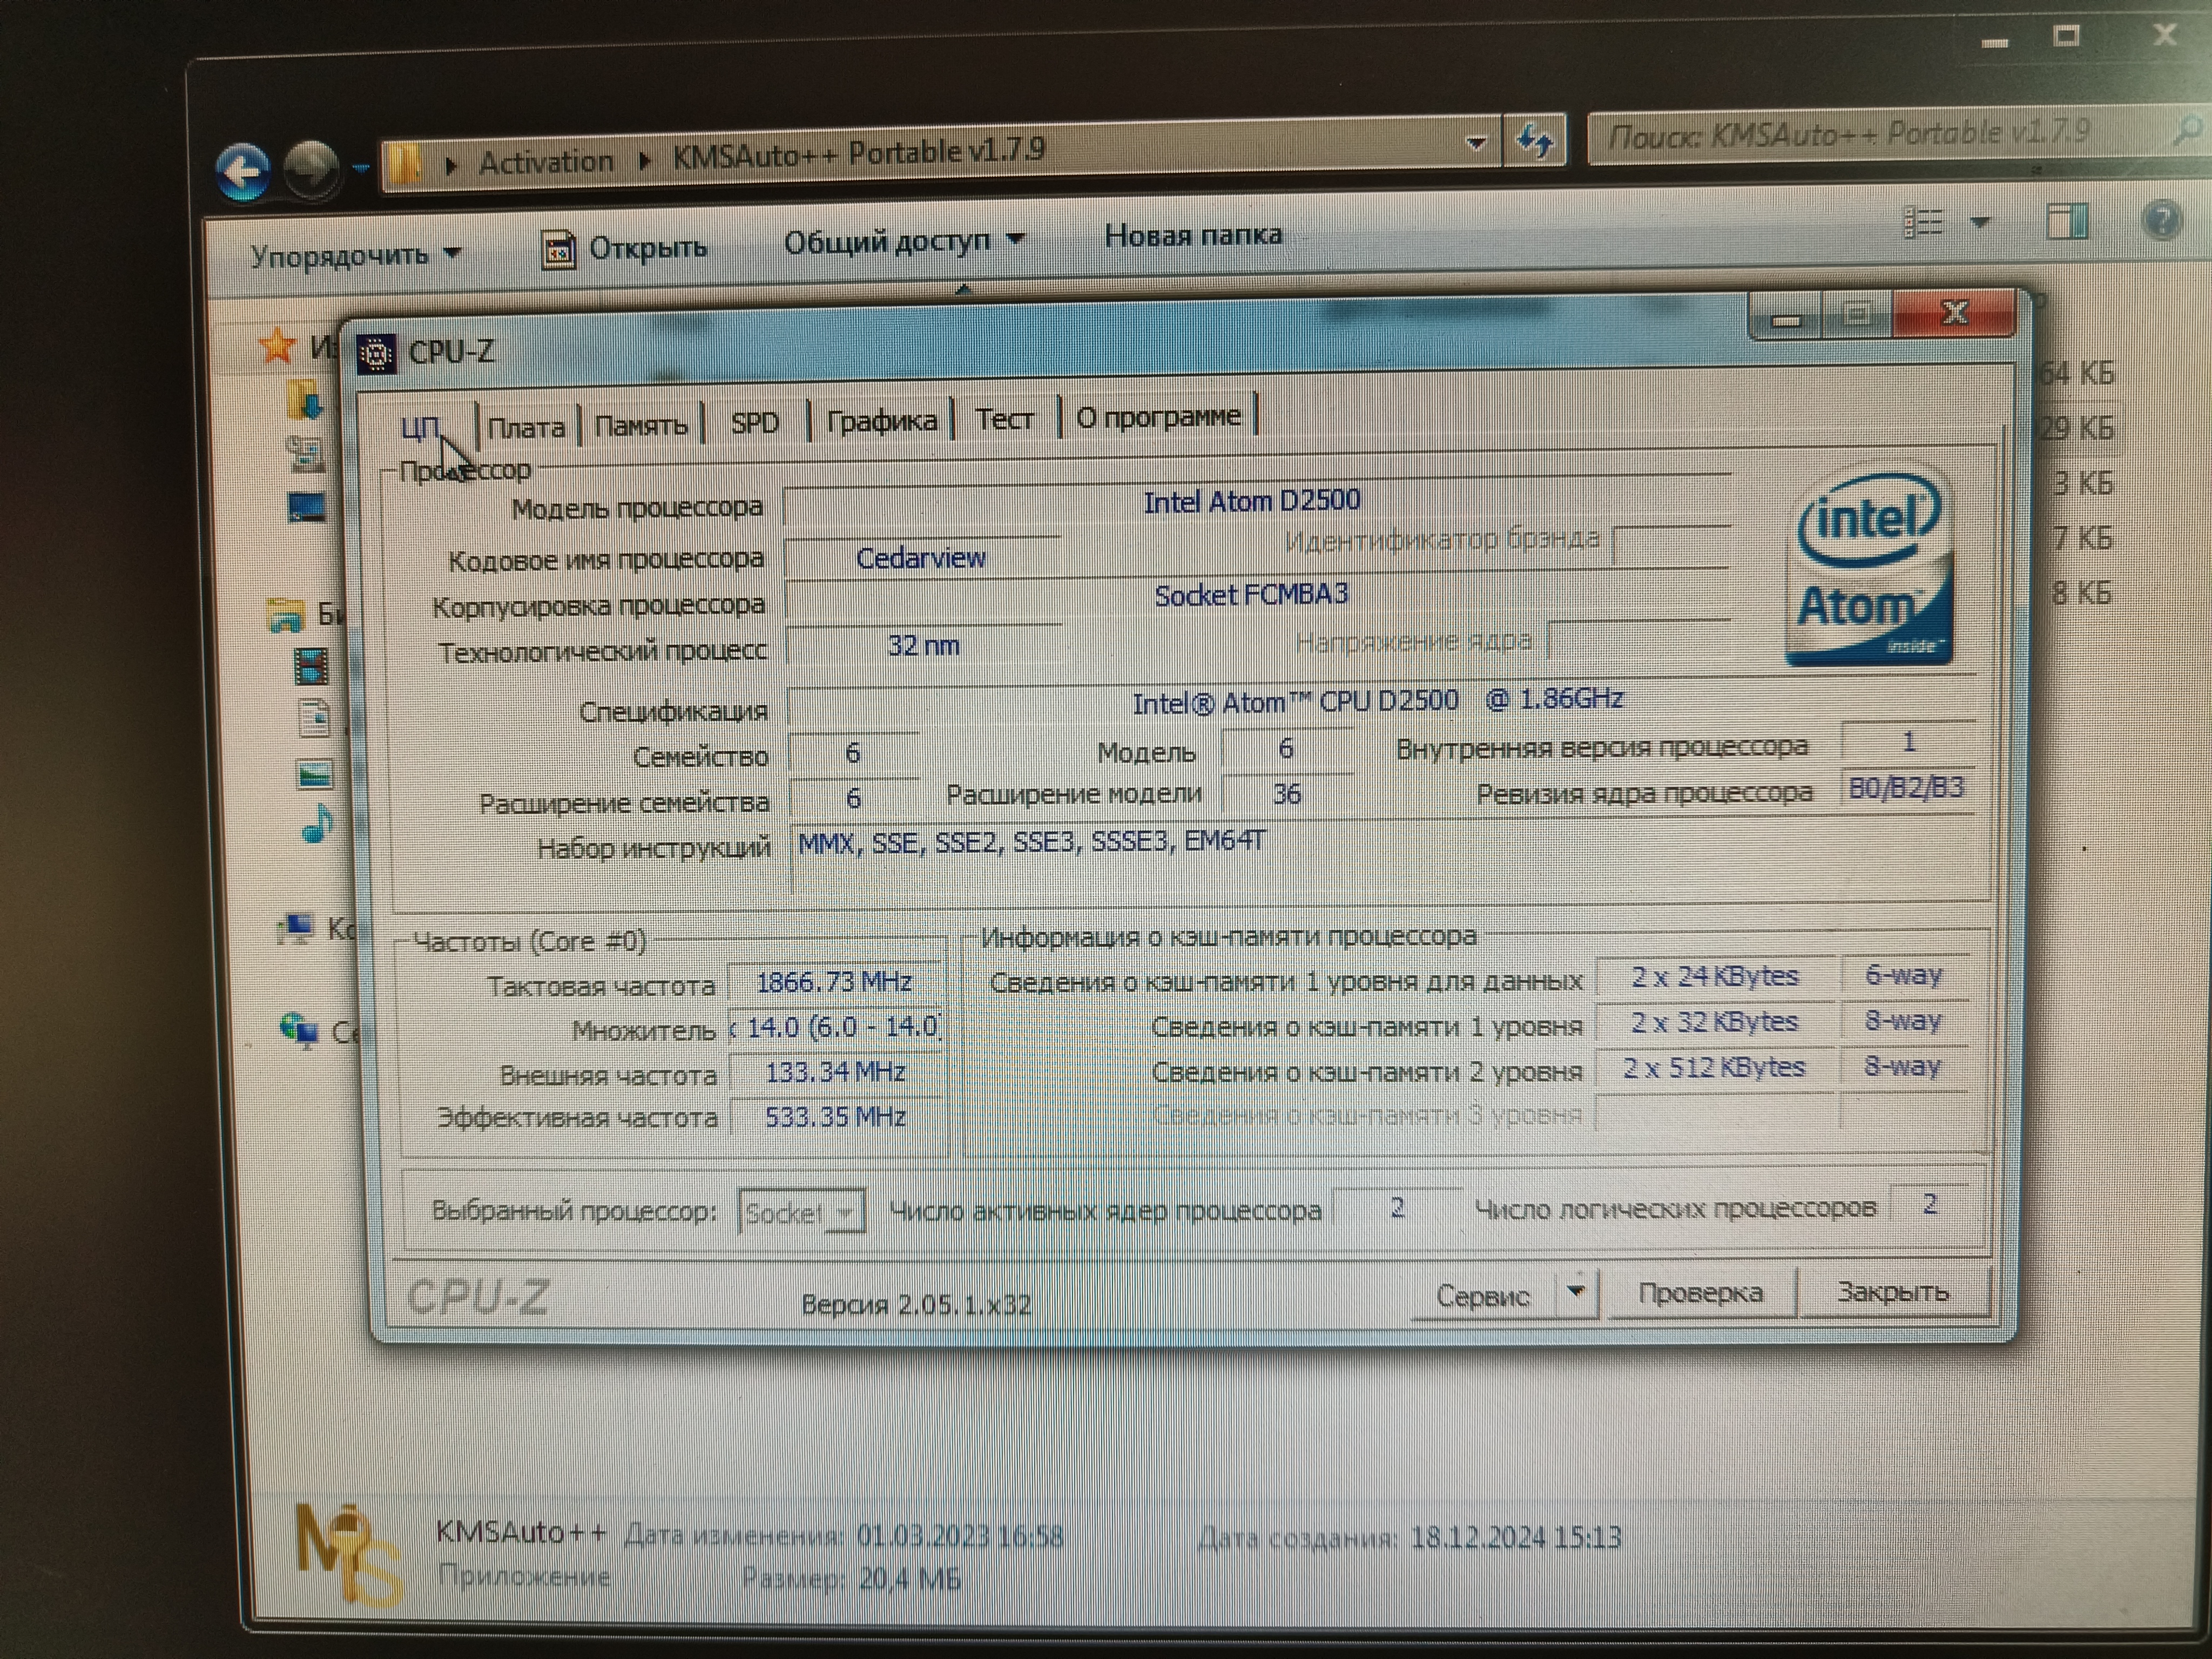Click the Explorer Back arrow button
The image size is (2212, 1659).
pos(243,171)
